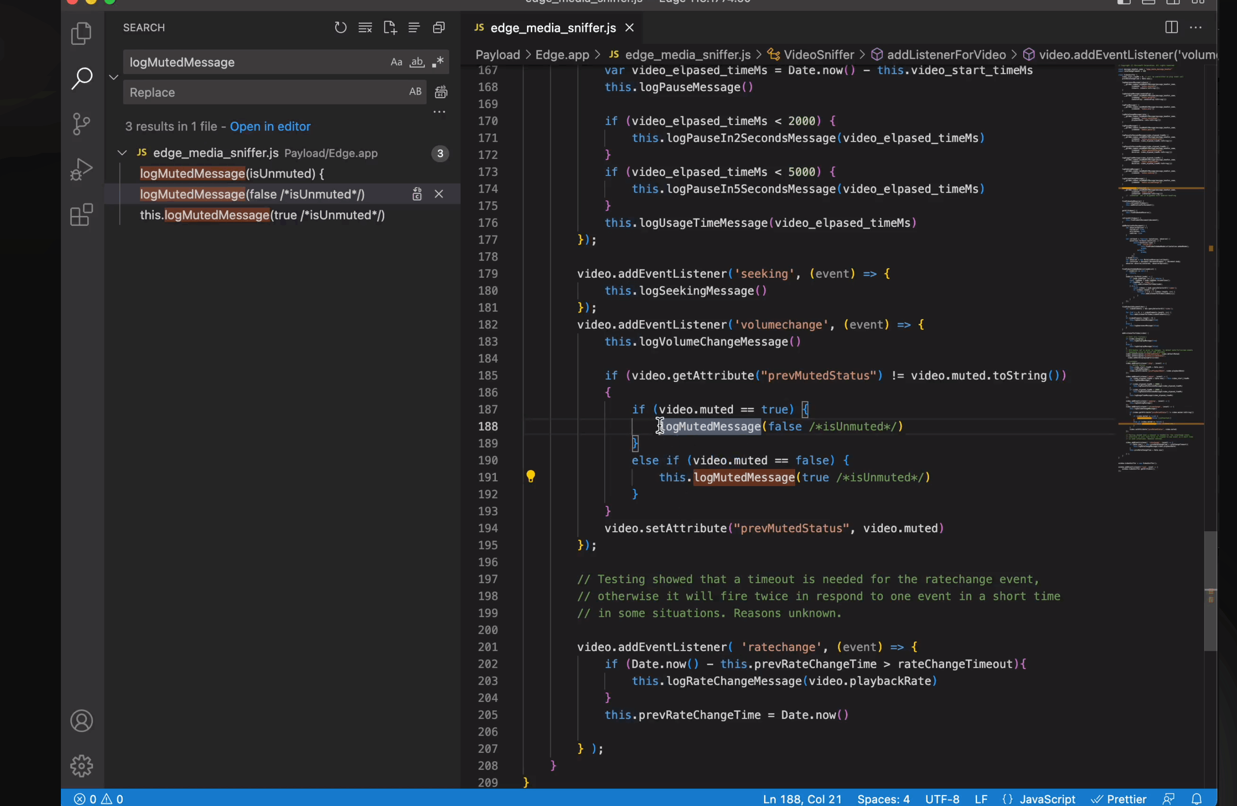Open Run and Debug view
The height and width of the screenshot is (806, 1237).
81,169
